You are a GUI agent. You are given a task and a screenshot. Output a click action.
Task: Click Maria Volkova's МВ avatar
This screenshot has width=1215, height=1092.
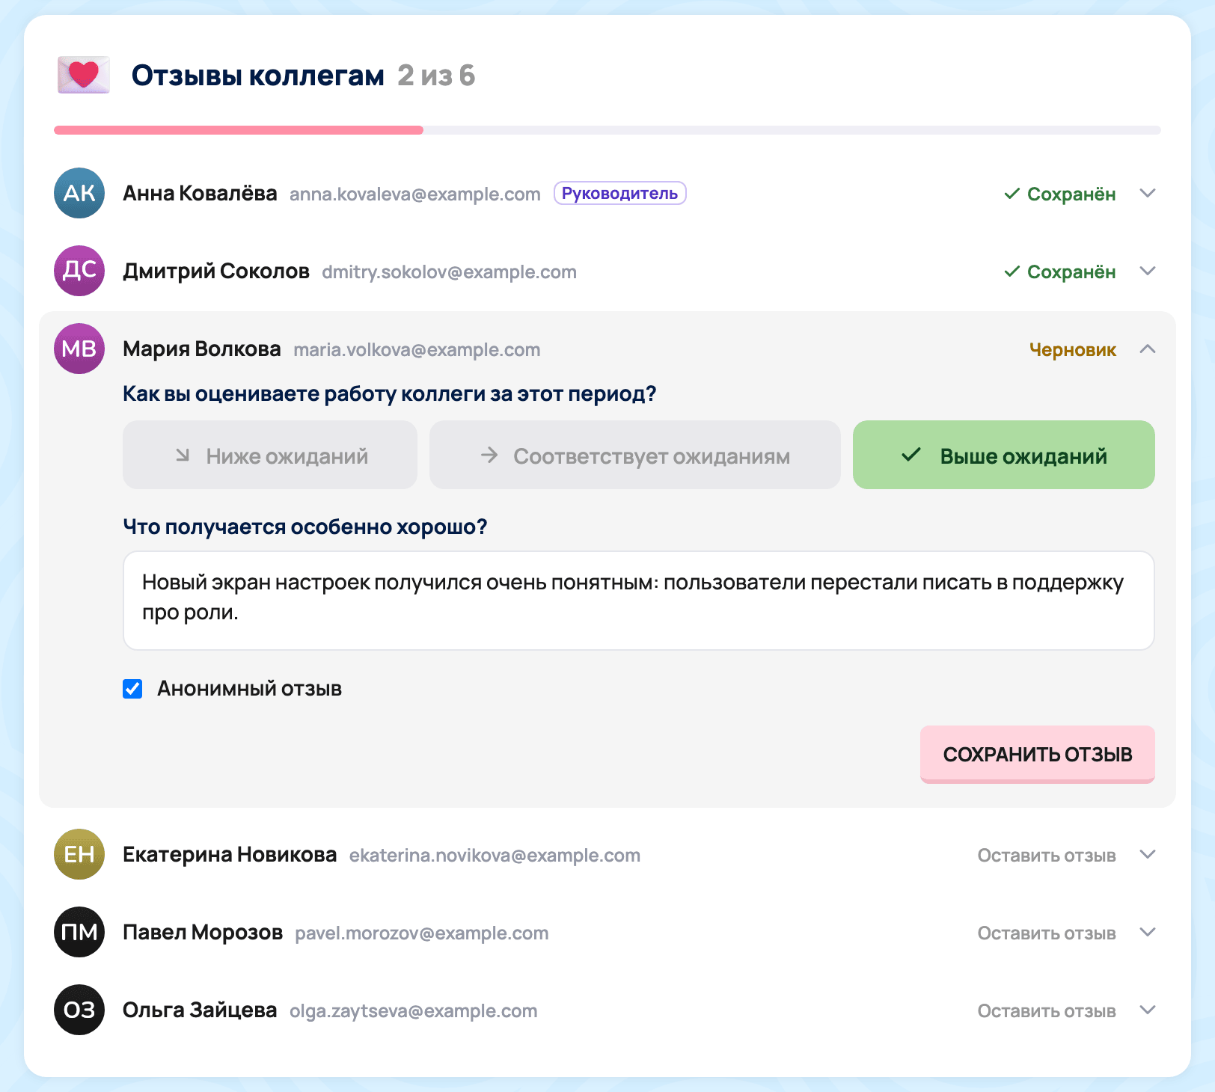pyautogui.click(x=79, y=349)
